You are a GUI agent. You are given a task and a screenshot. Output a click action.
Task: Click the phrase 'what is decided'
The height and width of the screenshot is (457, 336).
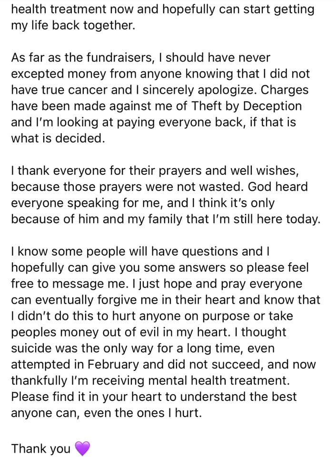(57, 139)
